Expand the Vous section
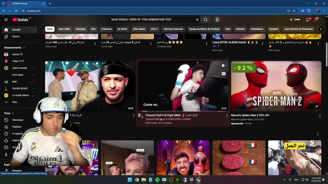The image size is (328, 184). (x=9, y=113)
